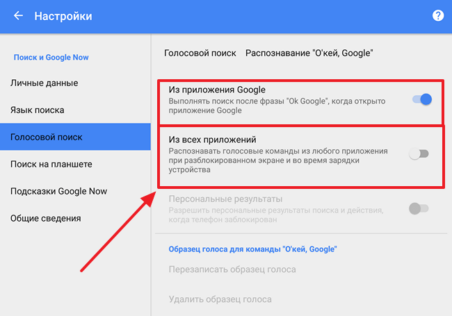Click the 'Из всех приложений' setting description
The image size is (452, 316).
(x=278, y=160)
